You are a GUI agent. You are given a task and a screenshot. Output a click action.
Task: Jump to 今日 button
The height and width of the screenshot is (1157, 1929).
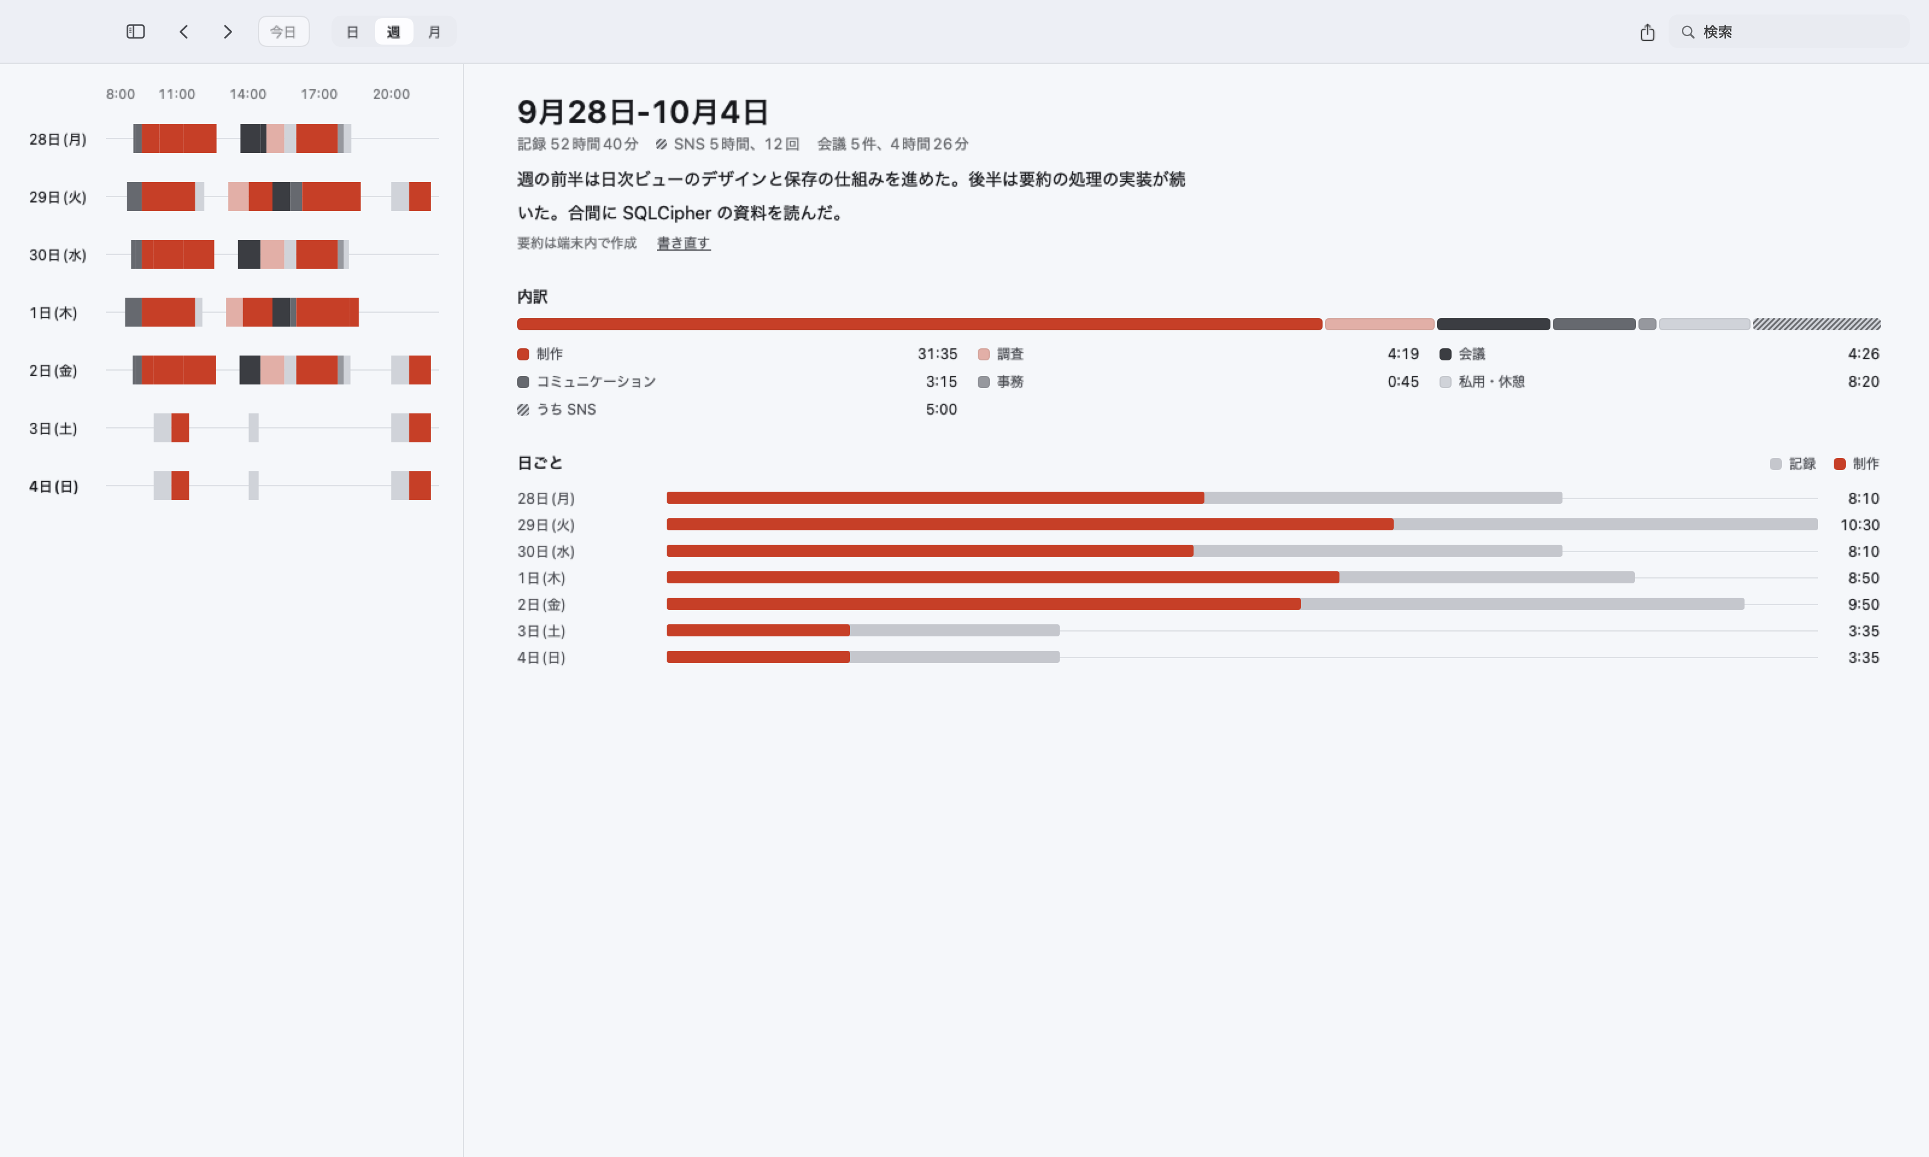pyautogui.click(x=283, y=32)
